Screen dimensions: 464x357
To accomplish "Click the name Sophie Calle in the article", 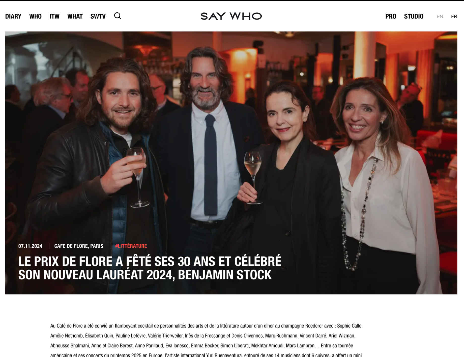I will point(349,326).
